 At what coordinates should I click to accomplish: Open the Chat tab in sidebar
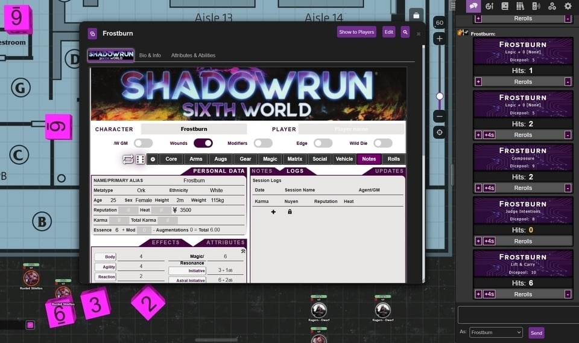(473, 6)
